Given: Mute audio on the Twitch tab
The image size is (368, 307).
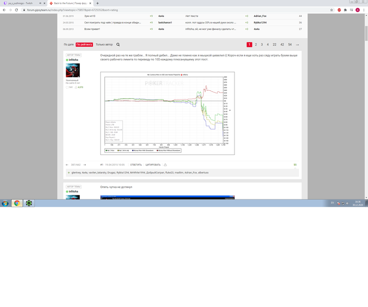Looking at the screenshot, I should (x=40, y=3).
